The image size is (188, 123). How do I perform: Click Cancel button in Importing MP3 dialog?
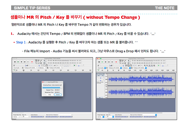[x=58, y=95]
